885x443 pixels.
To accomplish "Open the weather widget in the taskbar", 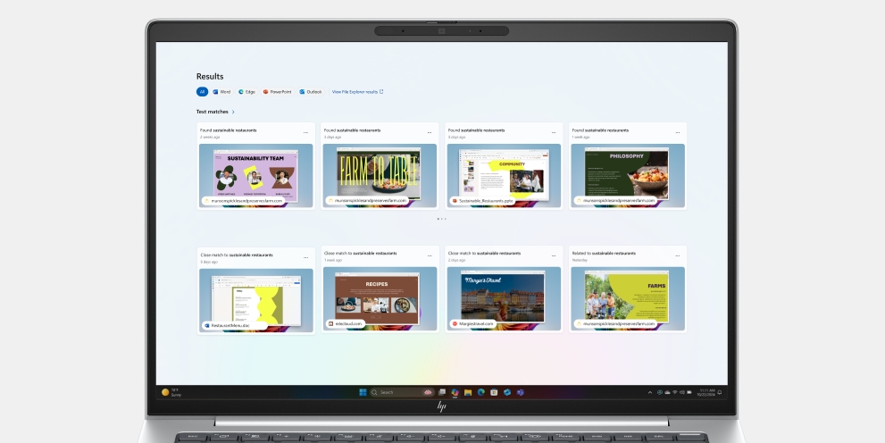I will 171,392.
